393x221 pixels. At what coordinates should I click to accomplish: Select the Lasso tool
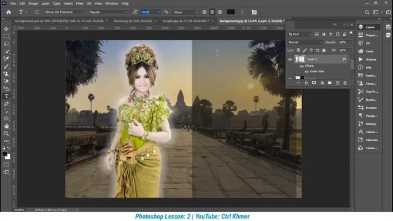point(6,44)
